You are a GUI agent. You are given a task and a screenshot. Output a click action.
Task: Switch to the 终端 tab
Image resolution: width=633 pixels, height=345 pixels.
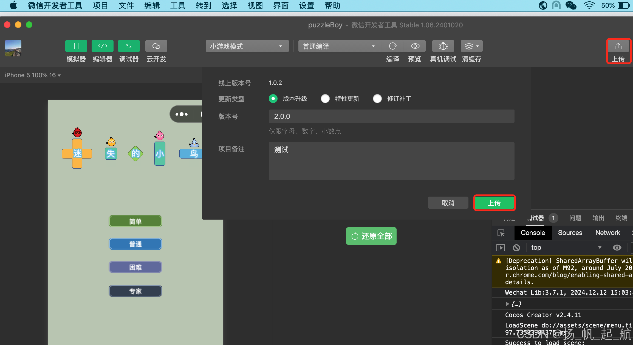click(x=621, y=218)
